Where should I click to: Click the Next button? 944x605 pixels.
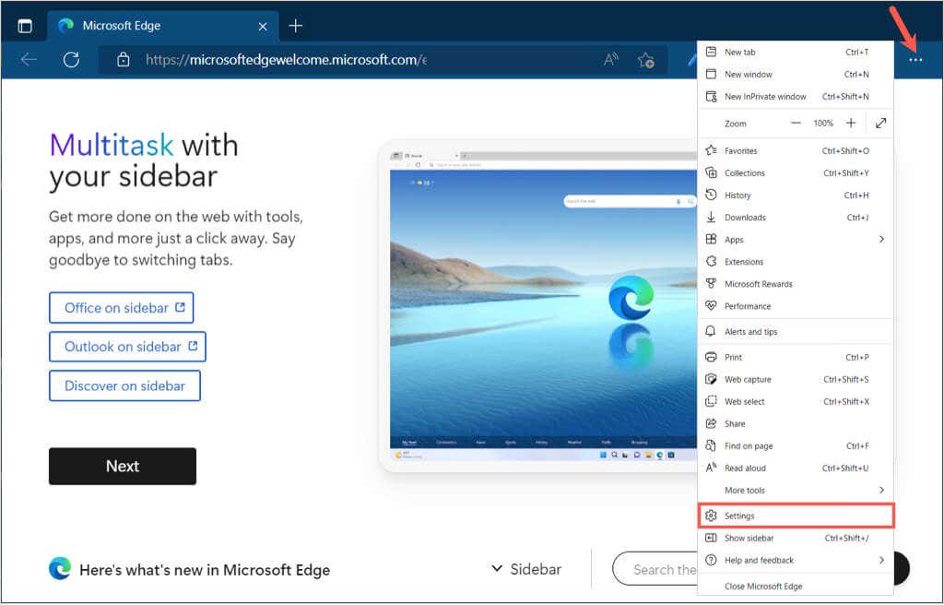(122, 466)
